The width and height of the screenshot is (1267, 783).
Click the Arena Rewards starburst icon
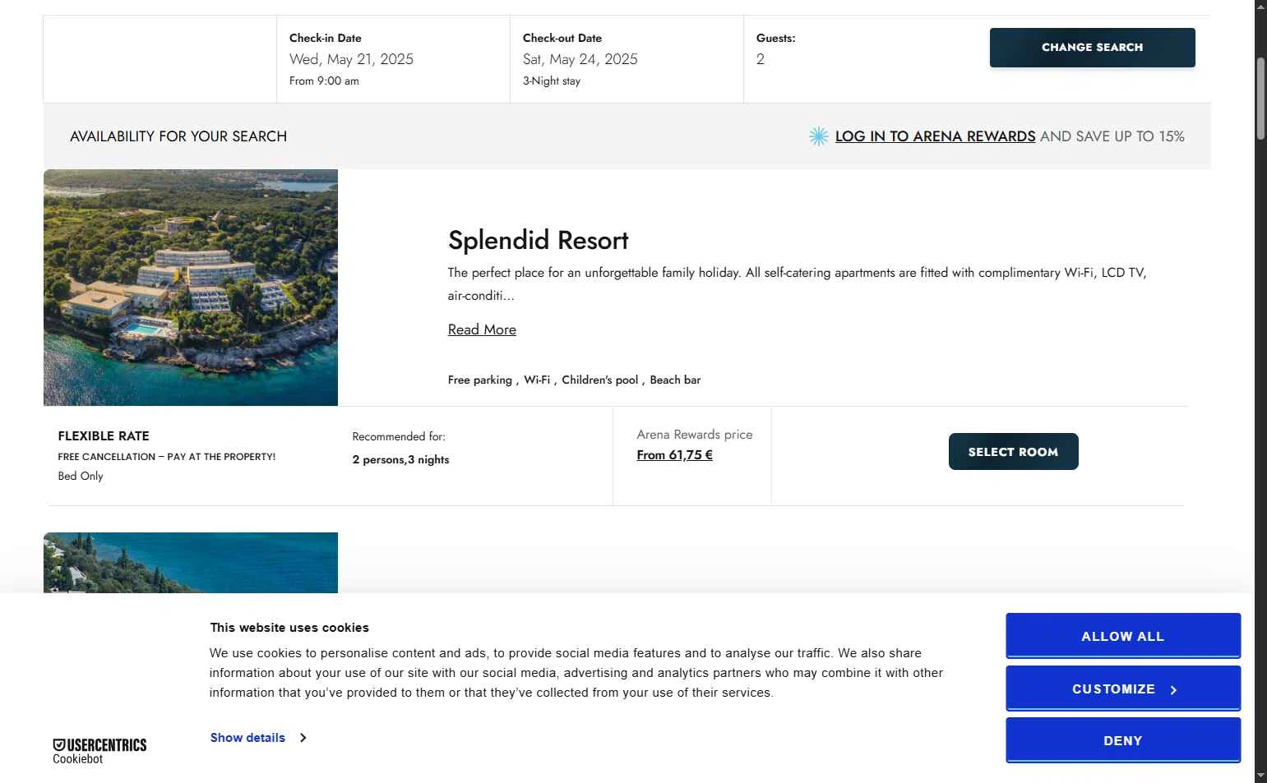(818, 136)
